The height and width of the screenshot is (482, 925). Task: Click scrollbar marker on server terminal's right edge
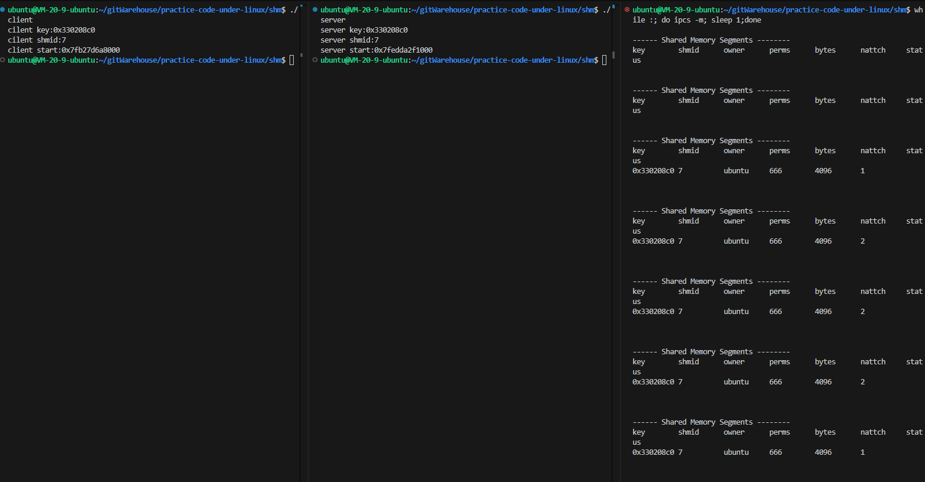click(x=614, y=55)
